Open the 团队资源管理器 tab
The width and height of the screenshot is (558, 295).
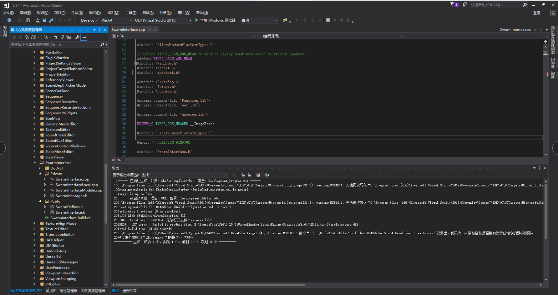[93, 291]
